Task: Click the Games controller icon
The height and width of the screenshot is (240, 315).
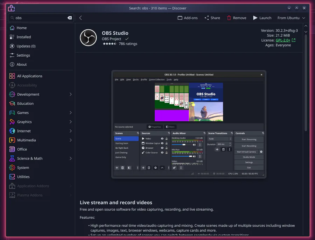Action: [x=12, y=113]
